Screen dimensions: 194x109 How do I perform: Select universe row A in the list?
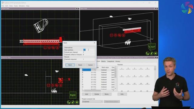click(98, 70)
